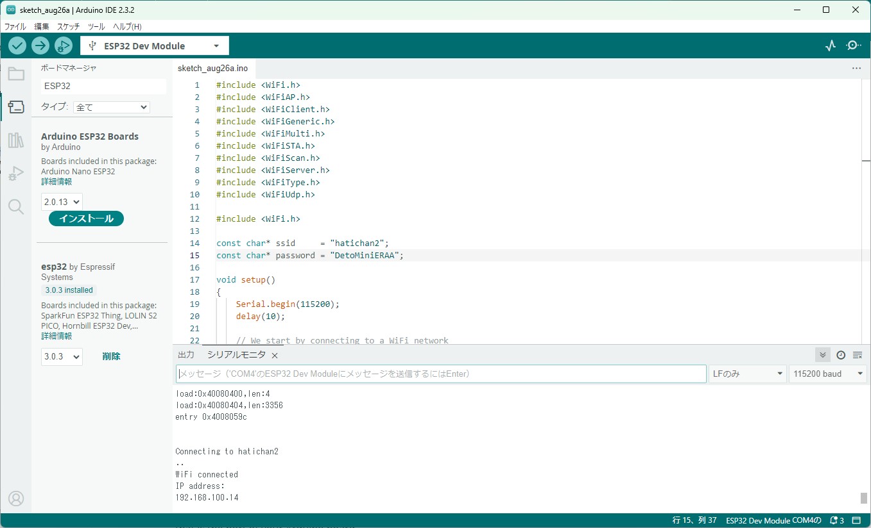Start debugging with the debug play icon
The height and width of the screenshot is (528, 871).
point(63,45)
